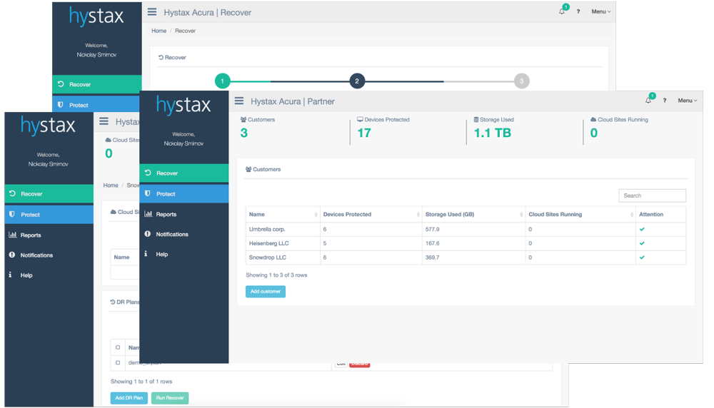The image size is (714, 408).
Task: Open hamburger menu in Partner window
Action: pyautogui.click(x=239, y=101)
